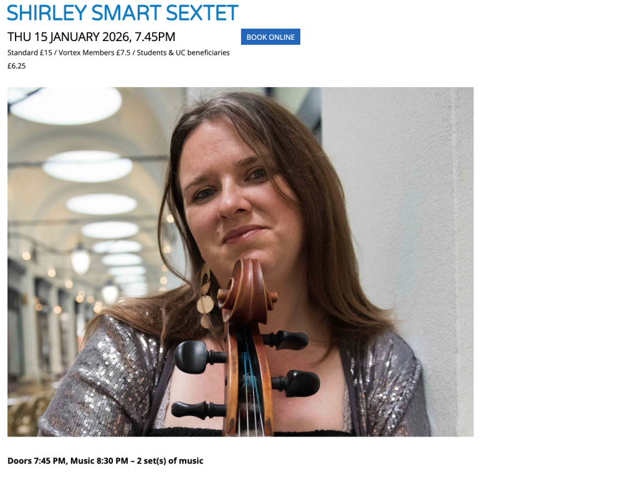Click the 2 set(s) of music text
Screen dimensions: 638x482
[x=170, y=461]
